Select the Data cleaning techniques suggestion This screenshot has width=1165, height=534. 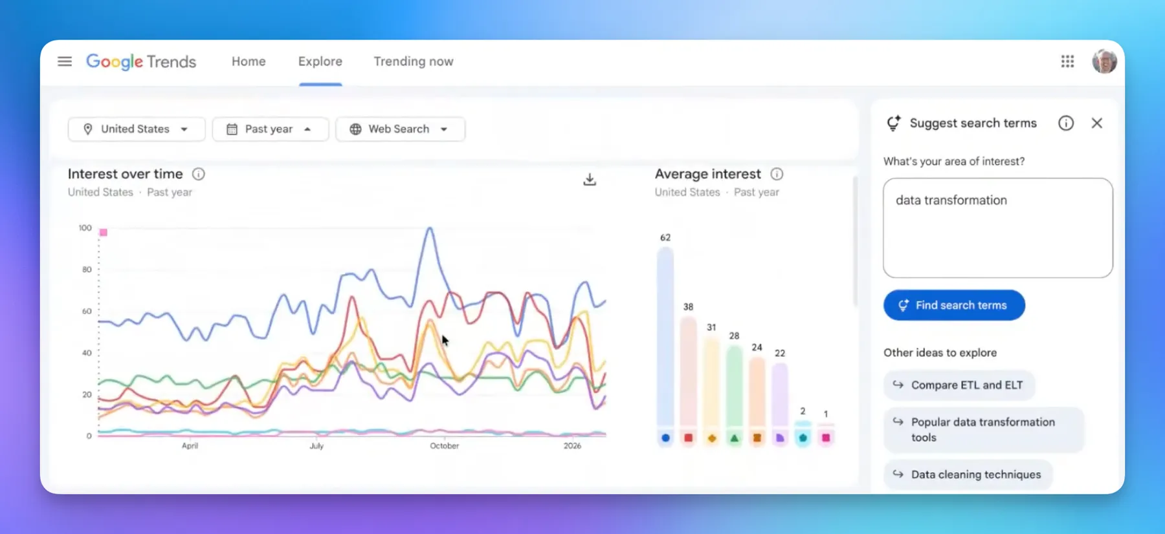pos(968,475)
